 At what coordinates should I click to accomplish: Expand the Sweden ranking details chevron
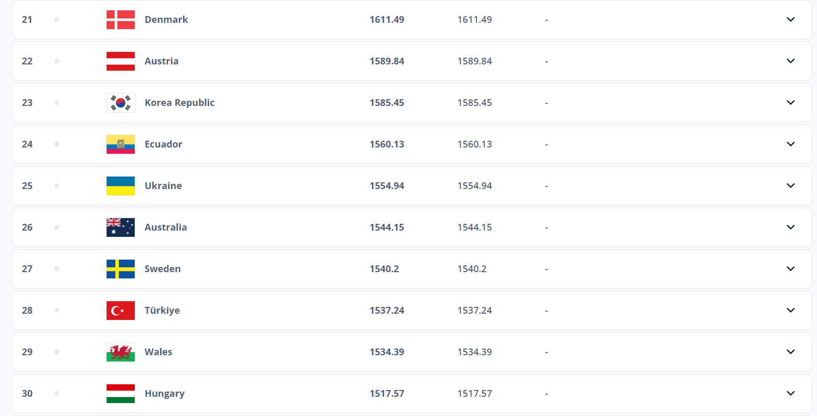pyautogui.click(x=790, y=269)
